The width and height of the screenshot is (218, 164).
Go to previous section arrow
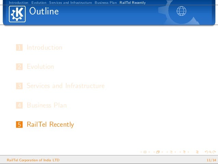(180, 152)
